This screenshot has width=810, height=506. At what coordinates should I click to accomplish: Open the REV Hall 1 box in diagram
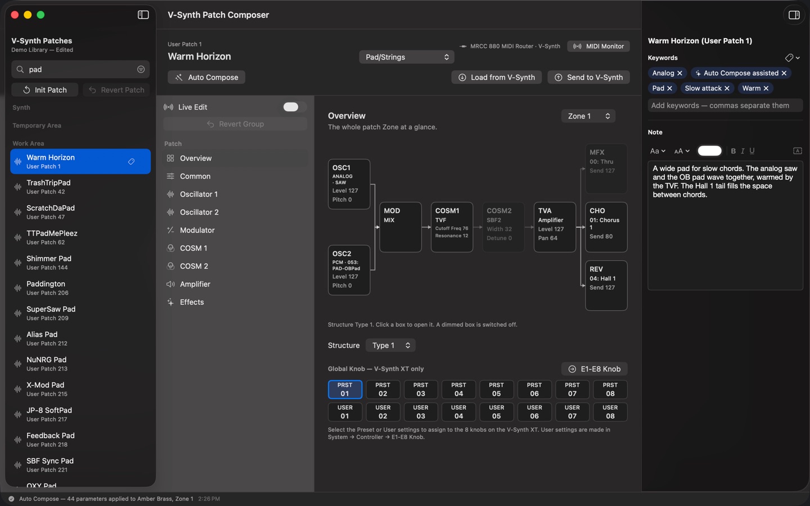(606, 286)
